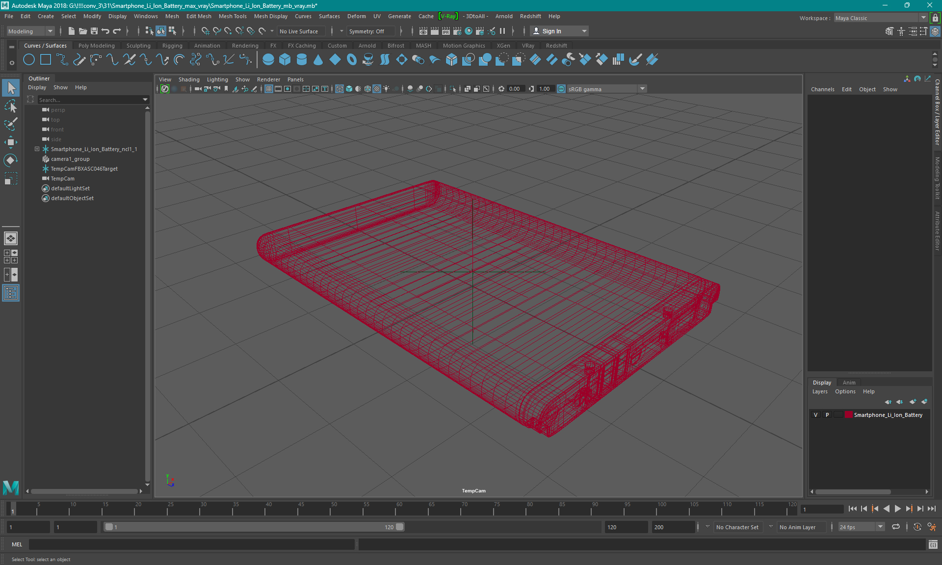Toggle visibility V for Smartphone_Li_Ion_Battery layer
Viewport: 942px width, 565px height.
pyautogui.click(x=815, y=415)
